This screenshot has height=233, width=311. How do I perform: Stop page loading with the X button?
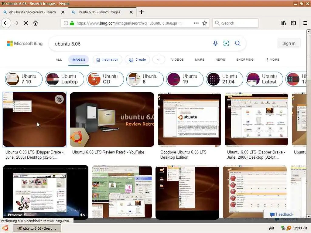pyautogui.click(x=26, y=23)
